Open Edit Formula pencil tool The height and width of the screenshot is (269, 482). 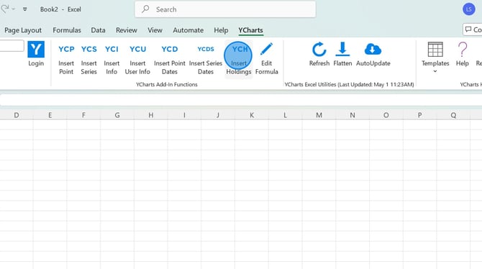pyautogui.click(x=266, y=59)
